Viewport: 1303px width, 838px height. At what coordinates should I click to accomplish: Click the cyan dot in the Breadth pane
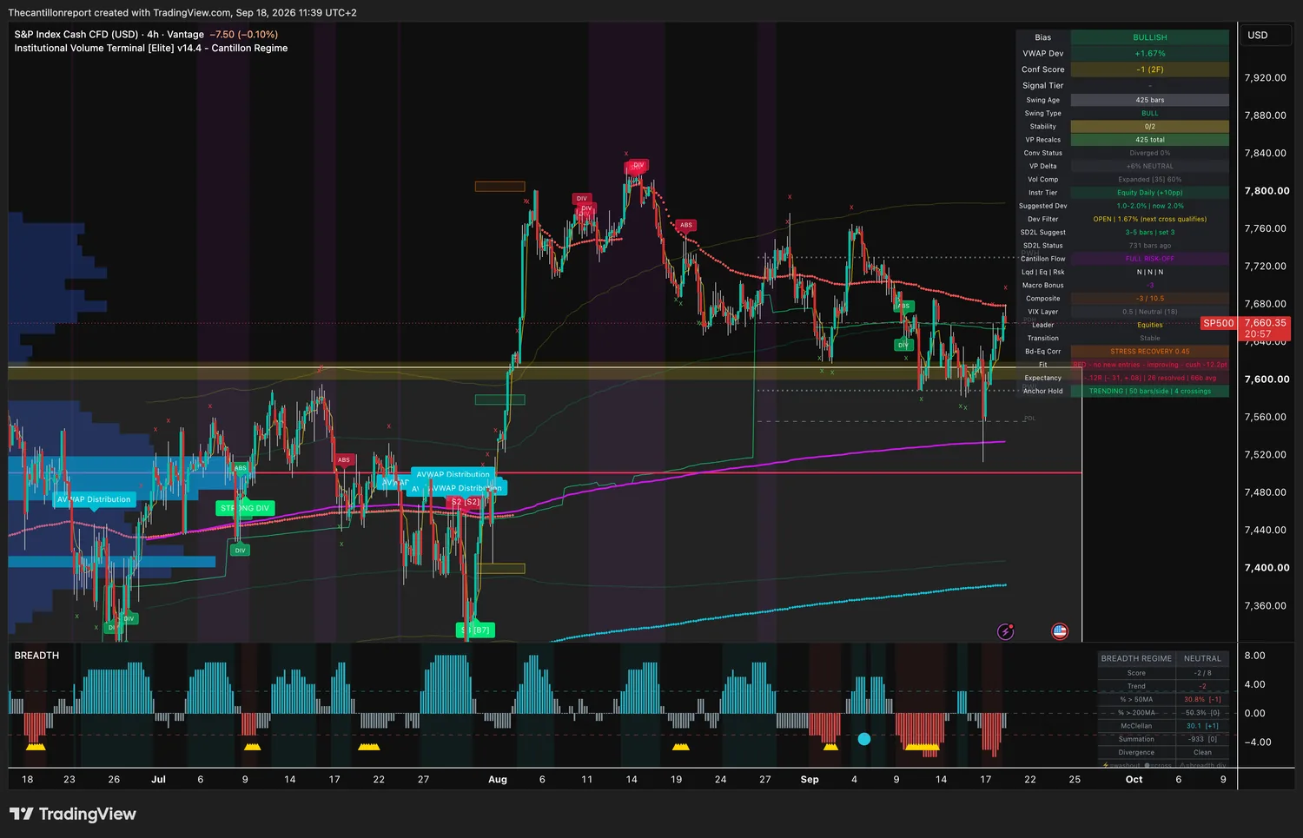[x=864, y=739]
